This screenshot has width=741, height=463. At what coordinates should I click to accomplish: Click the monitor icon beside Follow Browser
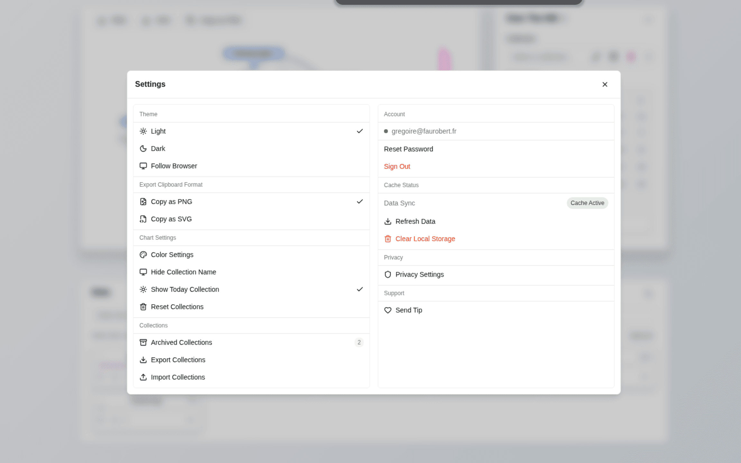143,166
